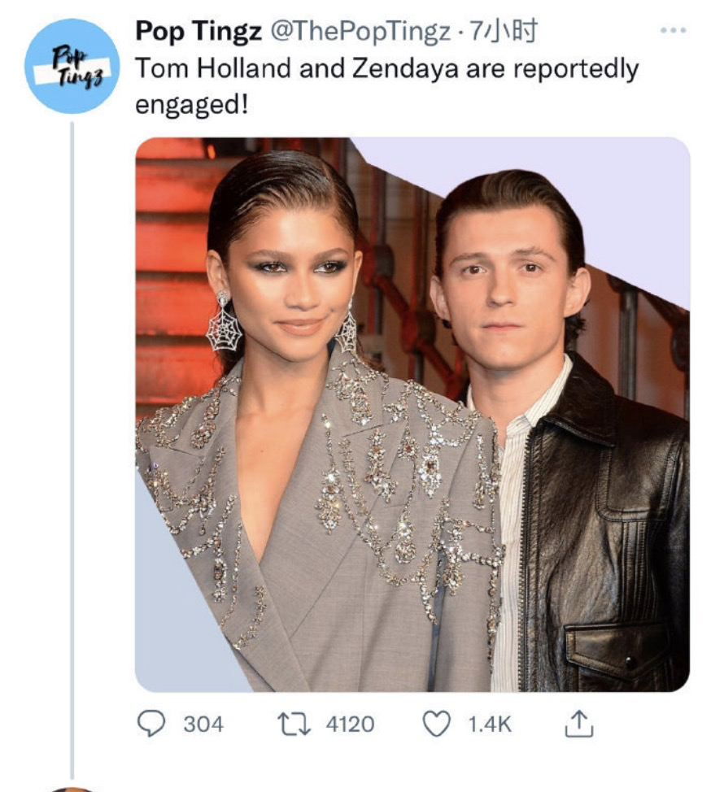Click the tweet text about the reported engagement

[x=386, y=69]
